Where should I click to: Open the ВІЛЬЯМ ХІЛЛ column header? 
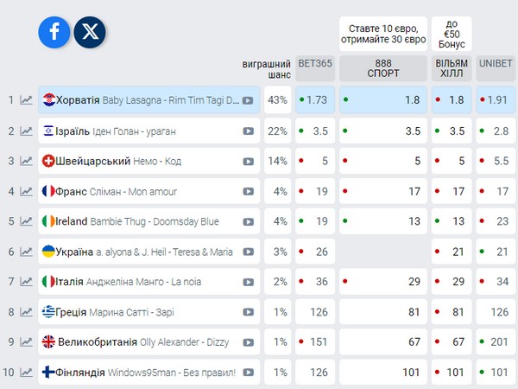pos(452,68)
